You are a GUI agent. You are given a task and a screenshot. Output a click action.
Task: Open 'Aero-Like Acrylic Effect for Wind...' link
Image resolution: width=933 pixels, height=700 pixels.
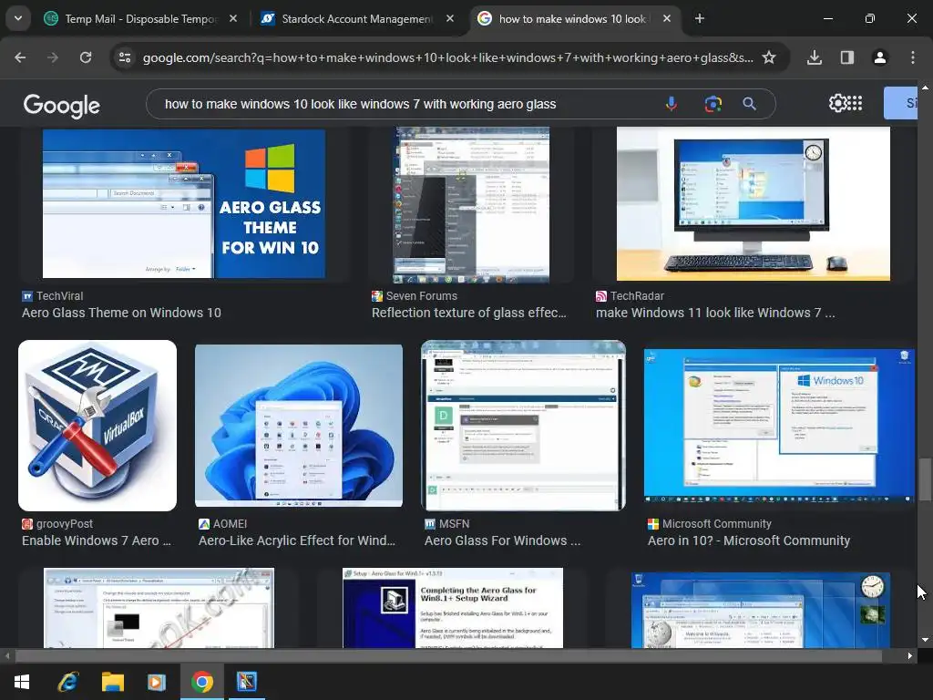tap(296, 540)
